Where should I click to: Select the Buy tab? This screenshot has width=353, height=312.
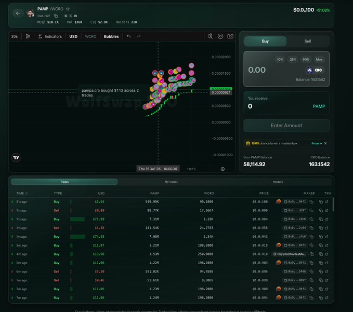click(x=265, y=41)
